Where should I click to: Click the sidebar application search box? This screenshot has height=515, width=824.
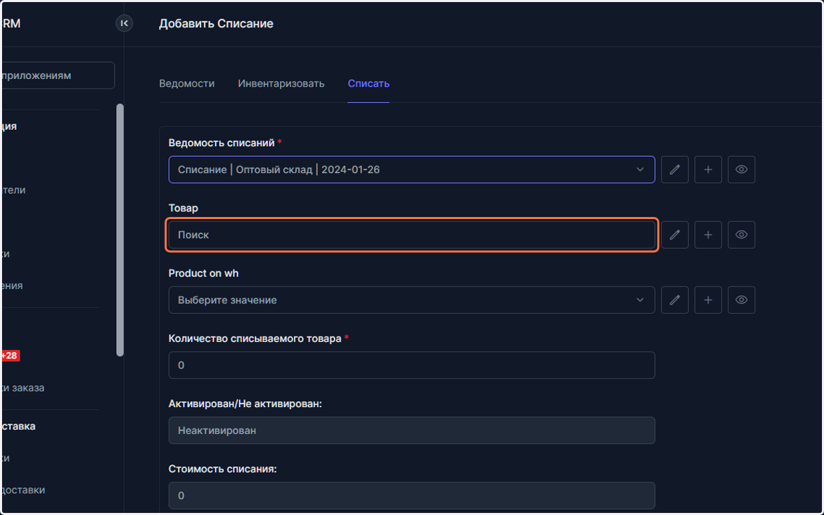[58, 76]
